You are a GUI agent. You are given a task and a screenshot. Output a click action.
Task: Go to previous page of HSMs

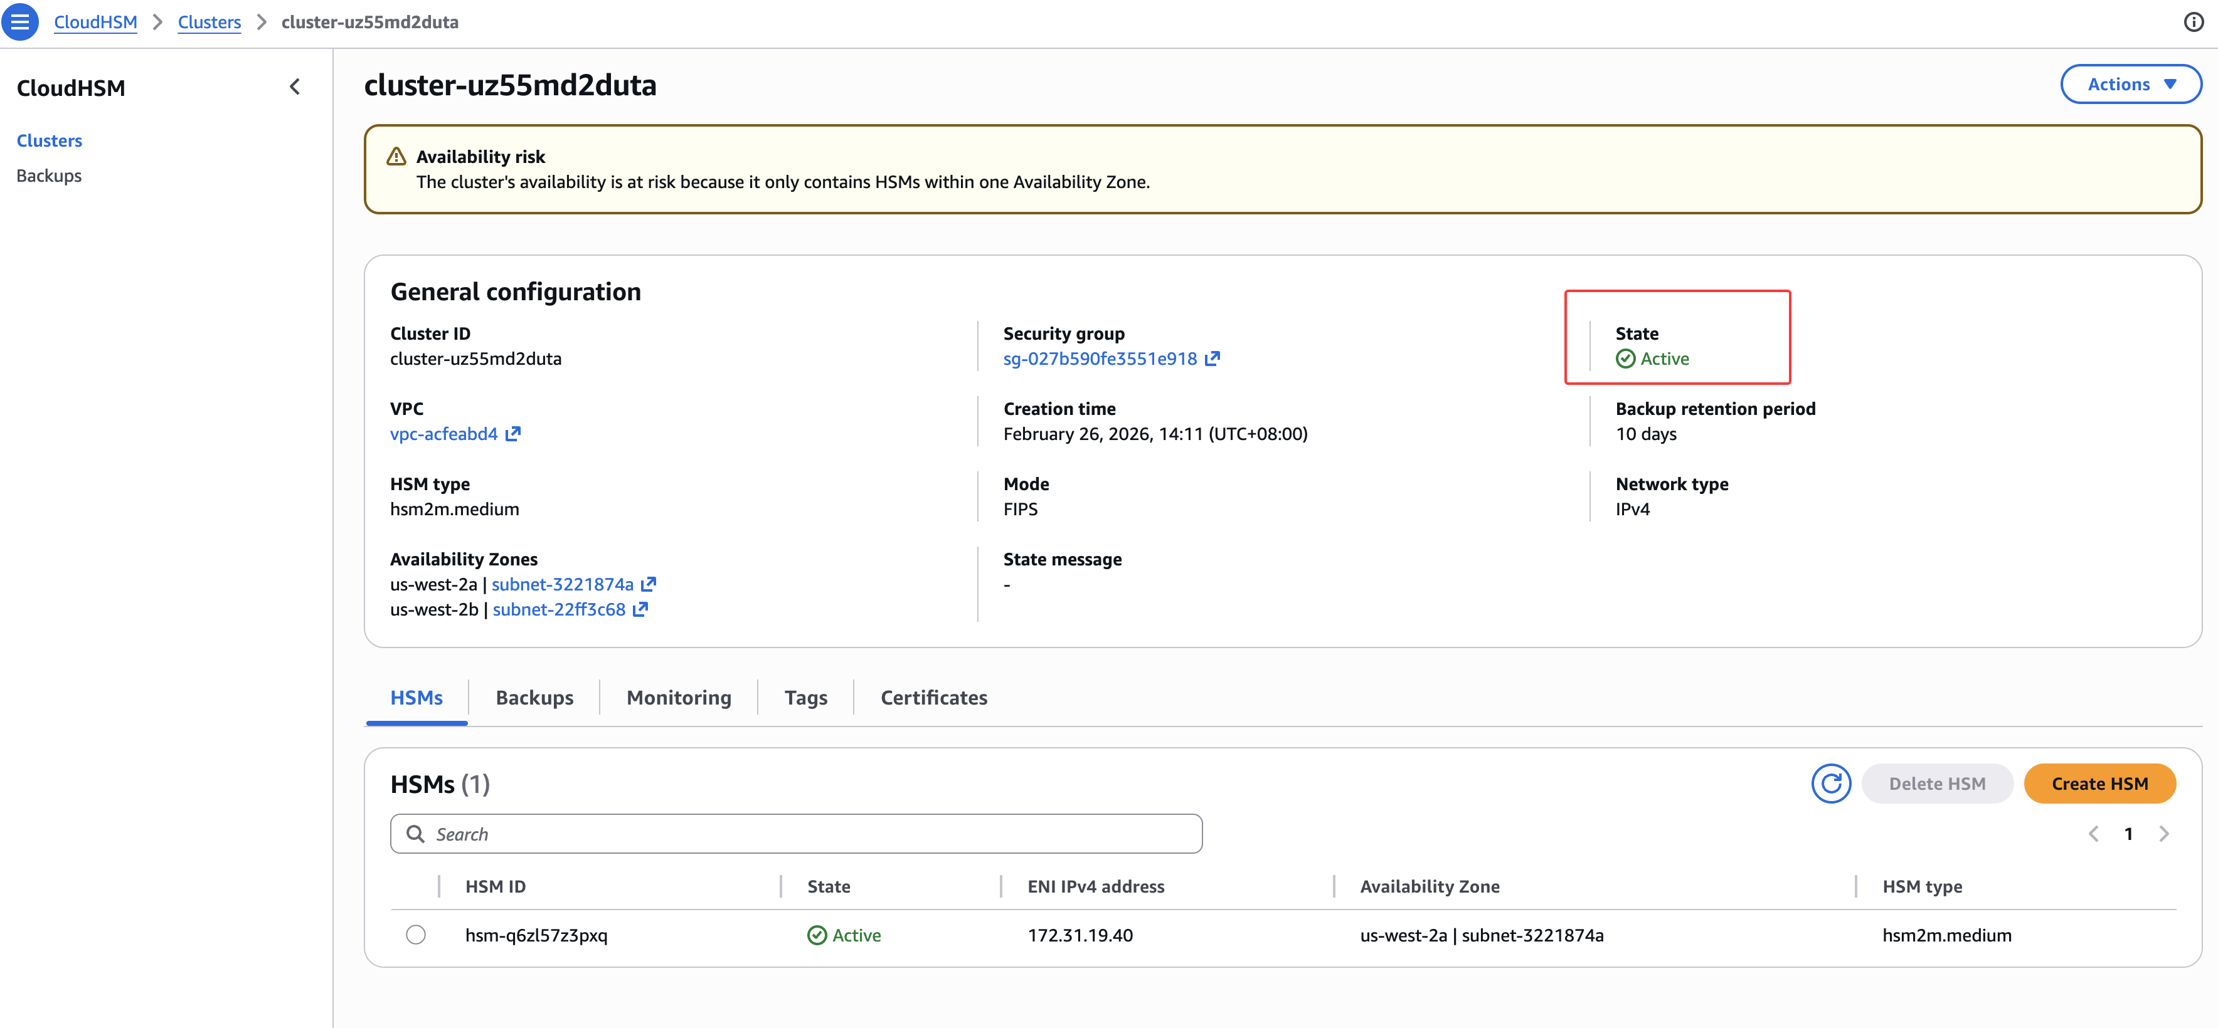(x=2093, y=834)
